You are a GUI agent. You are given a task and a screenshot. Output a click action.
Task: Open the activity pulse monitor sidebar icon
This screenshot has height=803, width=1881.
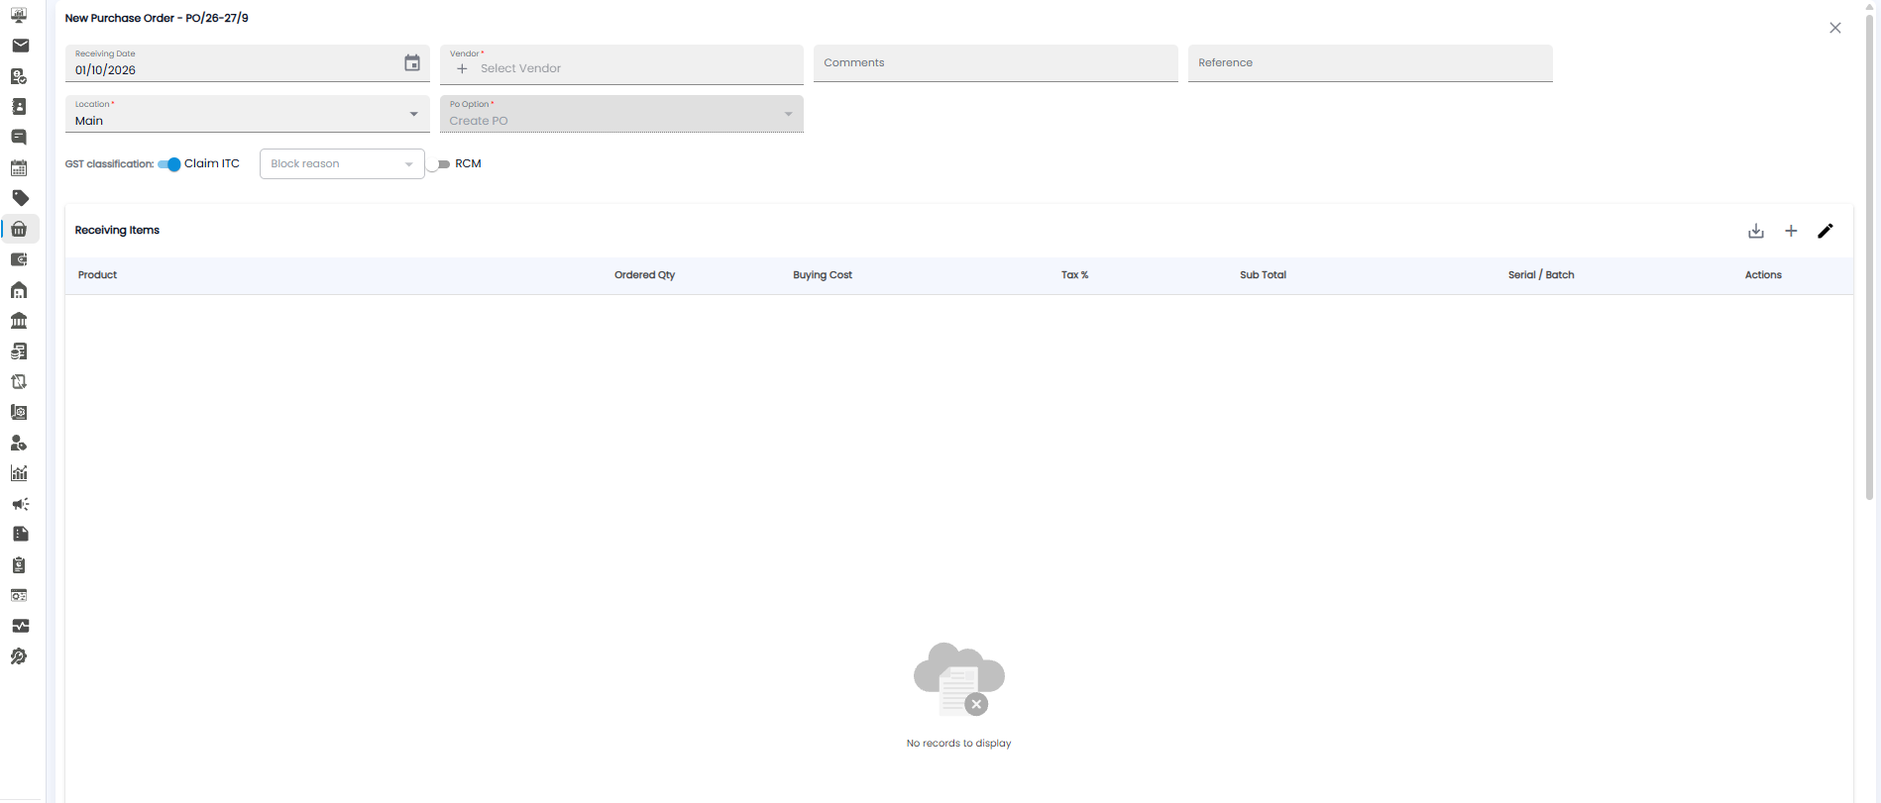pyautogui.click(x=20, y=626)
